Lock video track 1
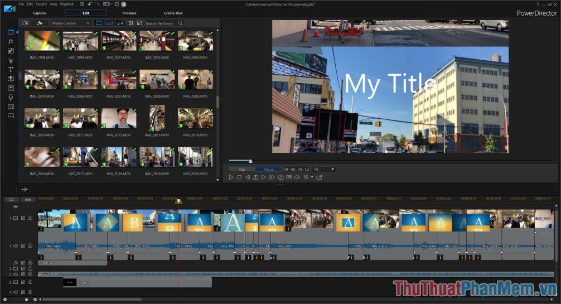This screenshot has width=561, height=304. click(31, 218)
